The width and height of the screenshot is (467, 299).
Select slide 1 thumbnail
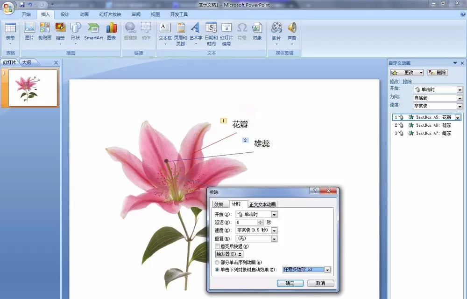[33, 88]
